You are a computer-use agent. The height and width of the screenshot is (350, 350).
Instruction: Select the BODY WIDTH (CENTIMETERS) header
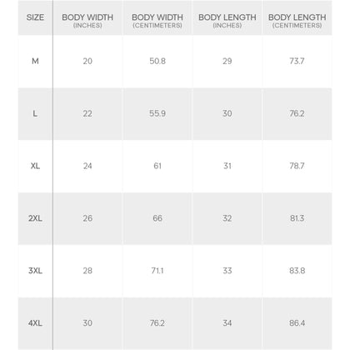157,21
